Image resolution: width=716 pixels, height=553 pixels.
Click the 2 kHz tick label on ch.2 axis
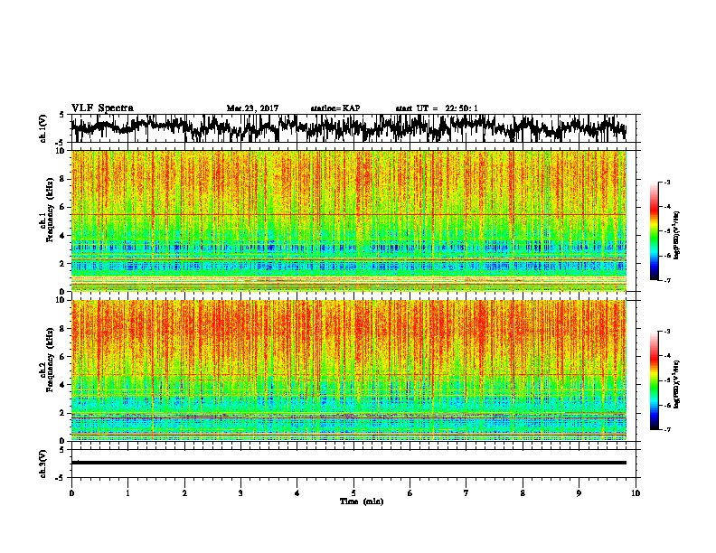tap(63, 413)
